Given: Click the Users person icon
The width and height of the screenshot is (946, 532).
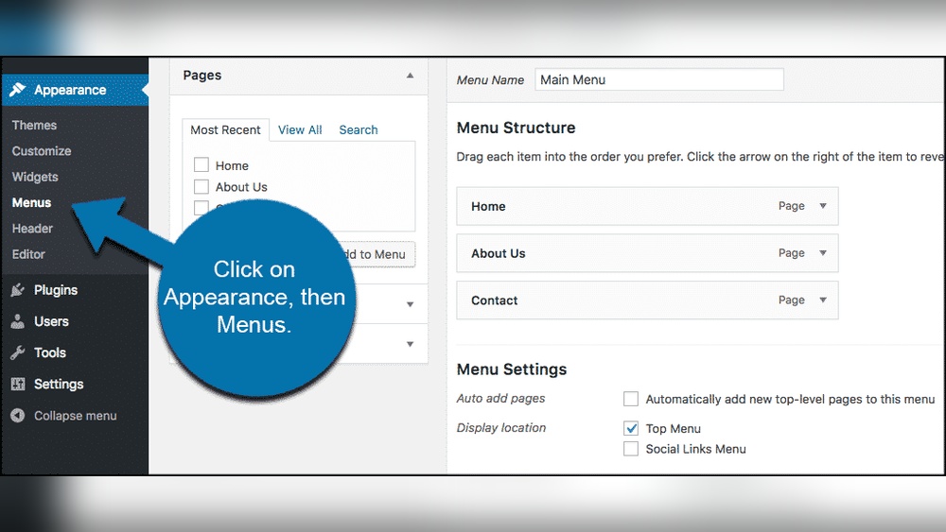Looking at the screenshot, I should coord(17,321).
